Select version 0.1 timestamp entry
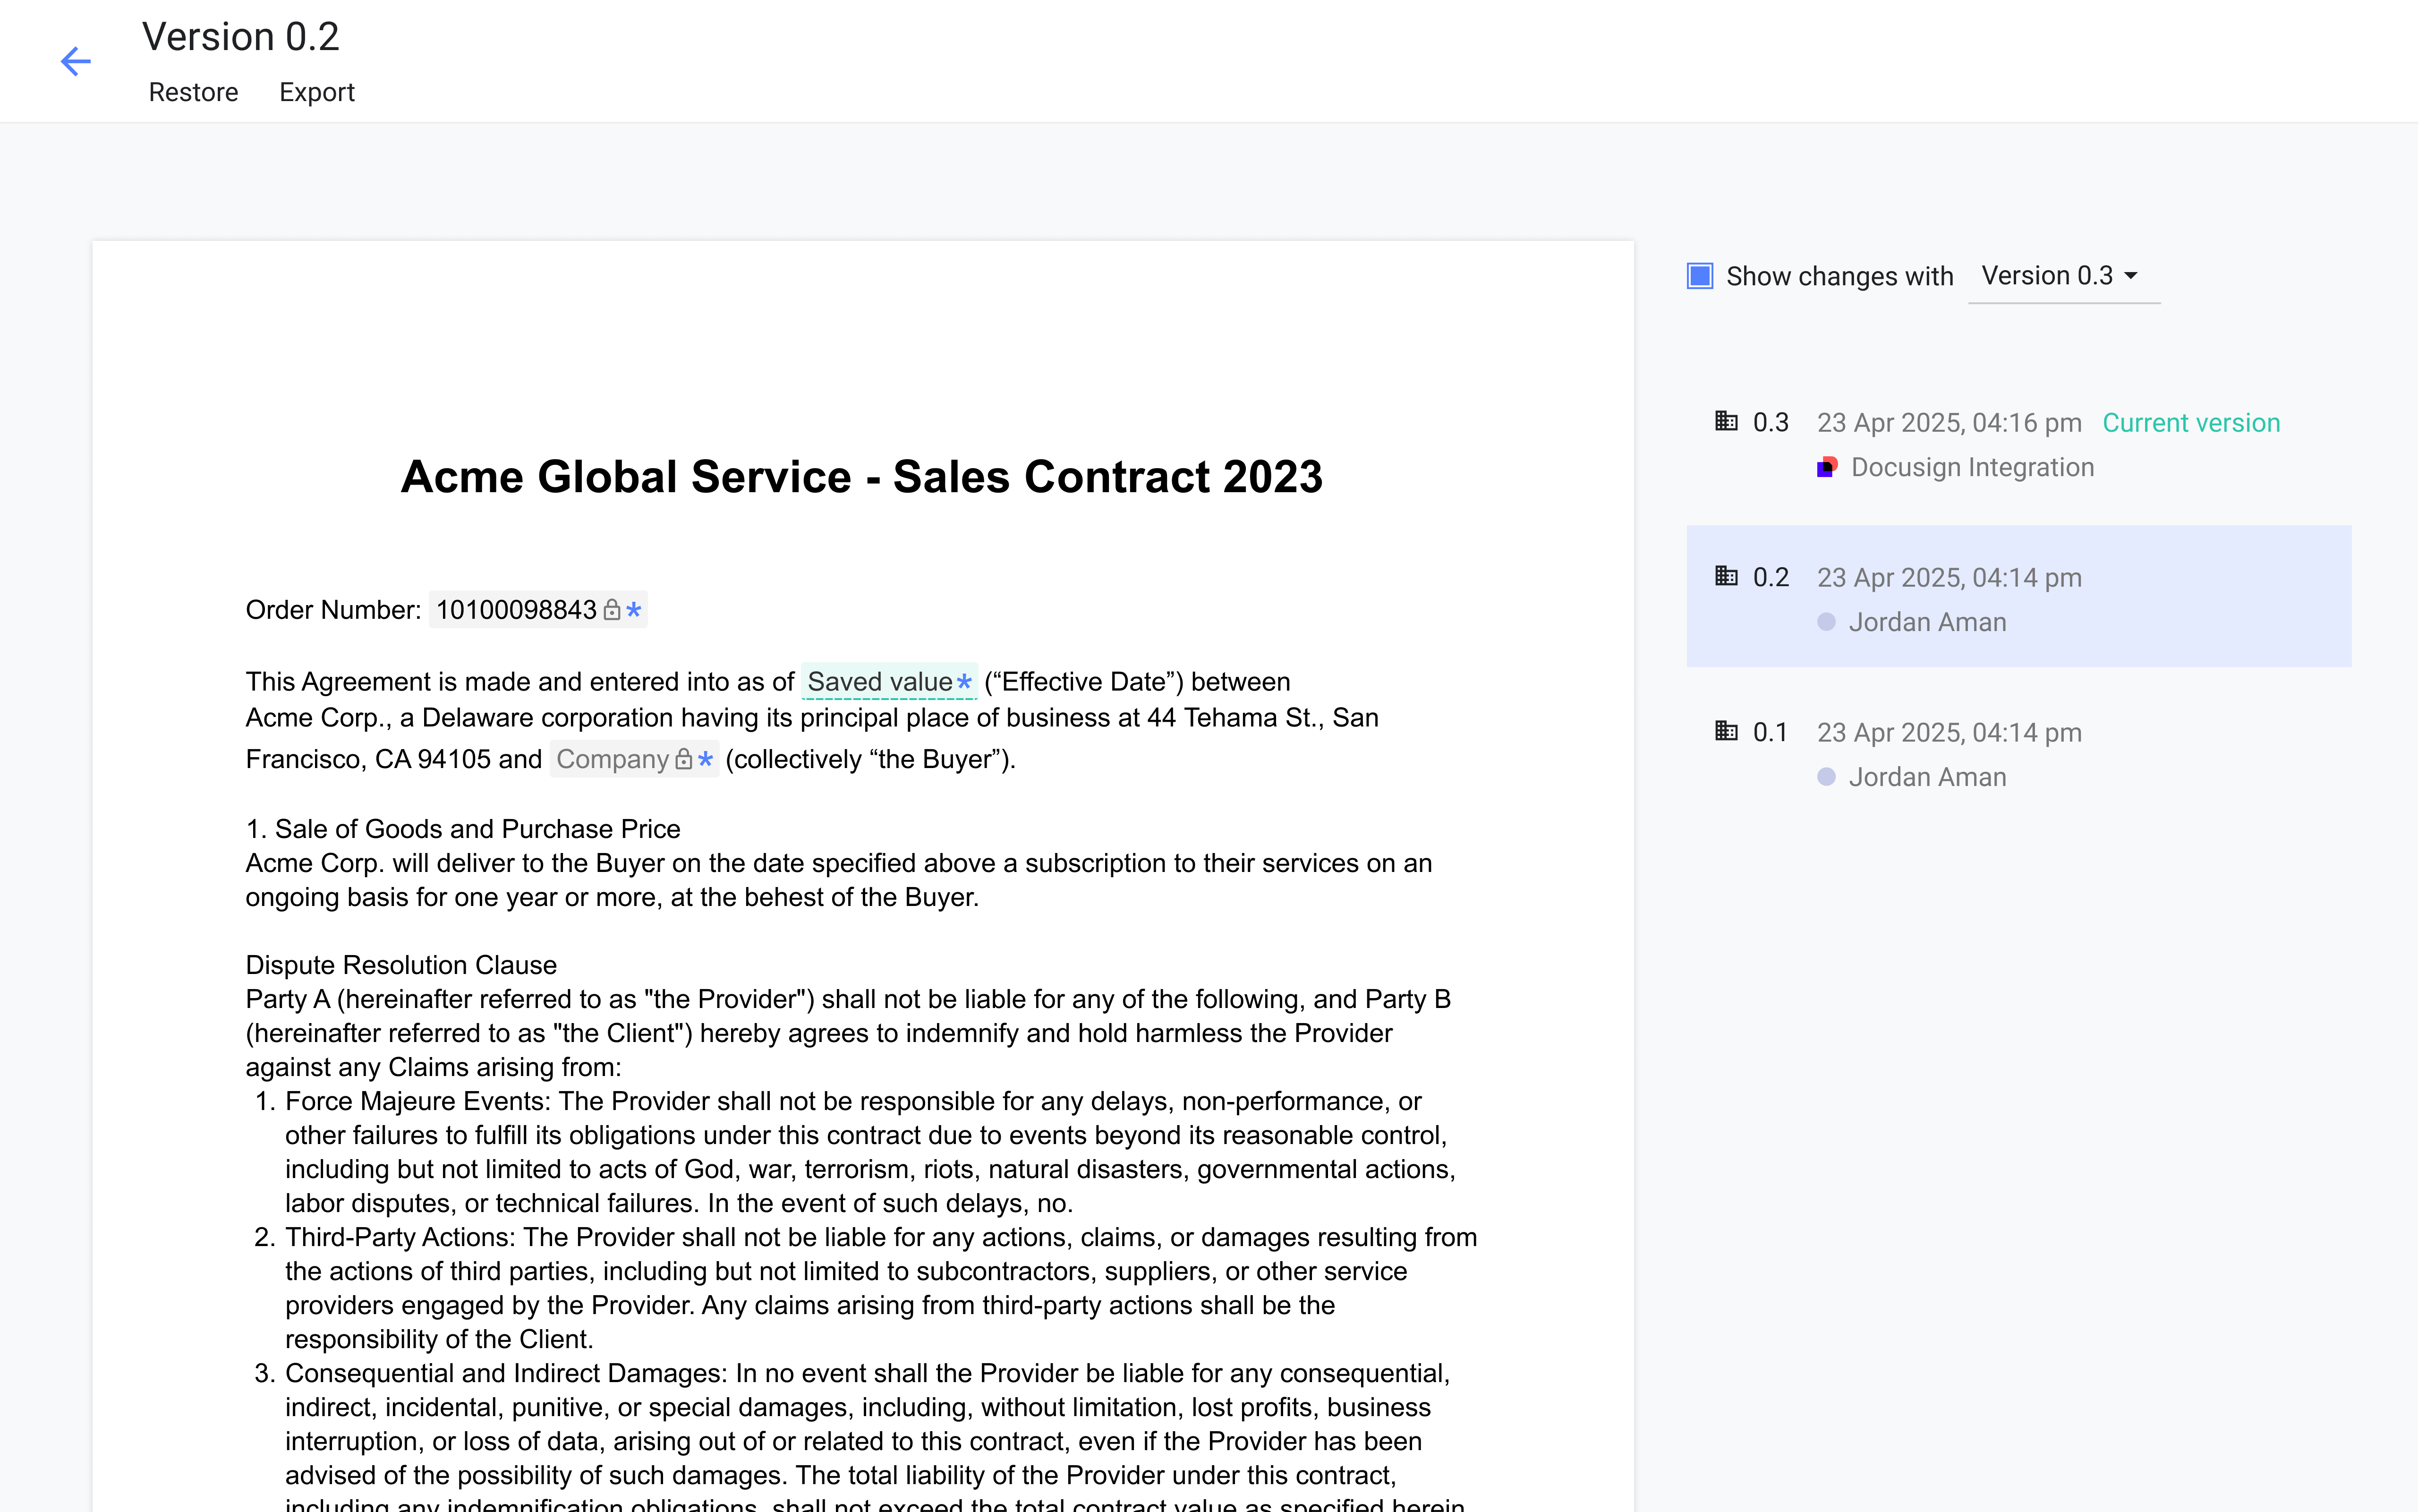The image size is (2418, 1512). pos(1948,732)
